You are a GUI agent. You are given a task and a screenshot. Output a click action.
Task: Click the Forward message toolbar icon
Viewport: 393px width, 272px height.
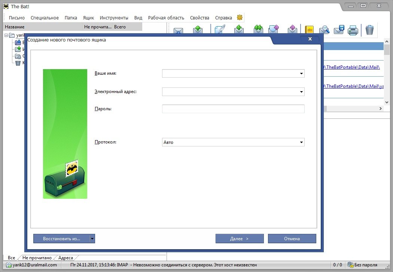coord(274,30)
